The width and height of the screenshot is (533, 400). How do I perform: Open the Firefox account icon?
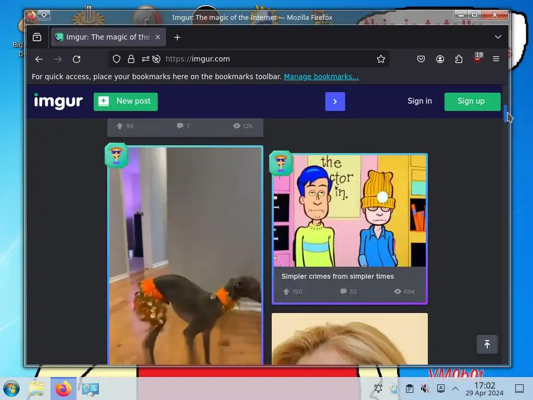(440, 59)
